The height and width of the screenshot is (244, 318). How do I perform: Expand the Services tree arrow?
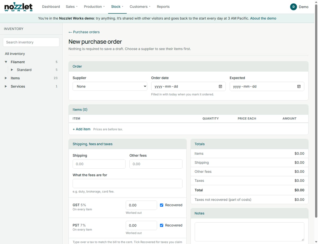(x=6, y=86)
